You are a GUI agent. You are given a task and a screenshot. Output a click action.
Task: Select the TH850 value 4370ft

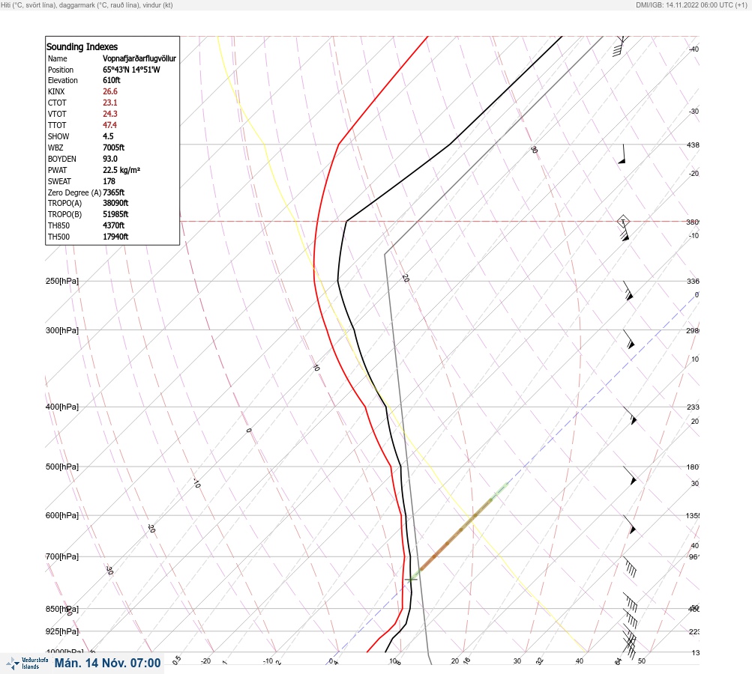(114, 225)
